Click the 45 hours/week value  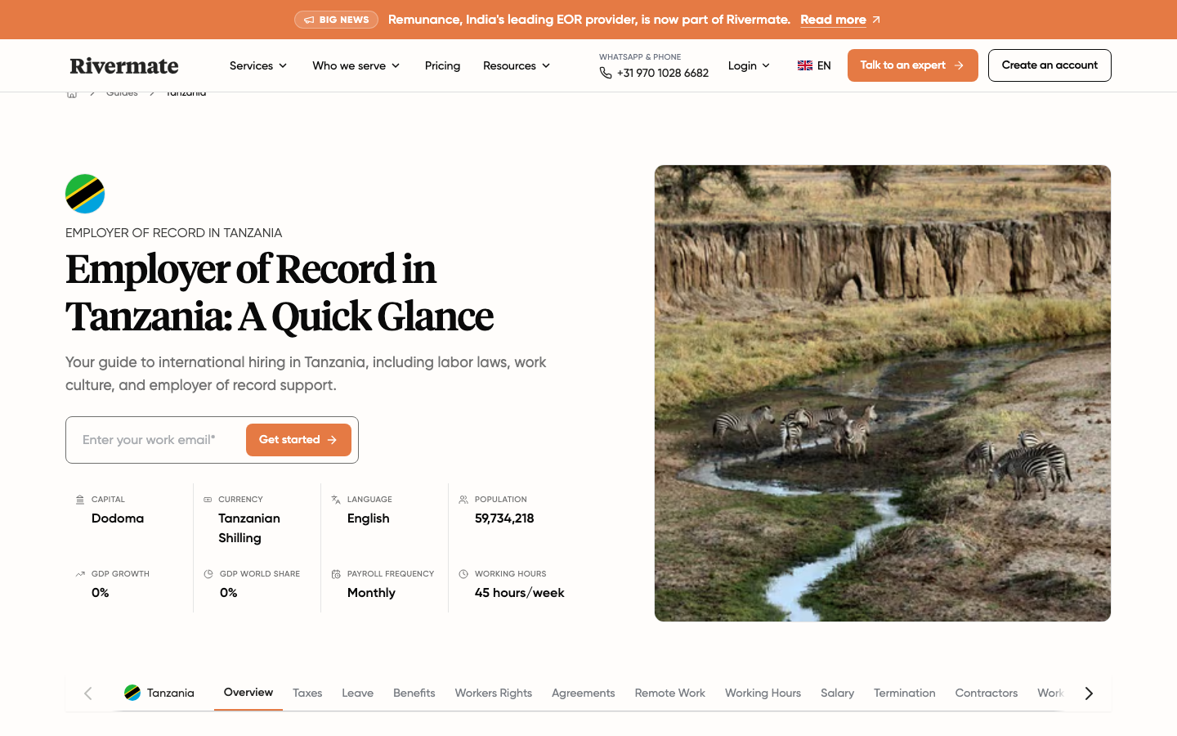[520, 593]
